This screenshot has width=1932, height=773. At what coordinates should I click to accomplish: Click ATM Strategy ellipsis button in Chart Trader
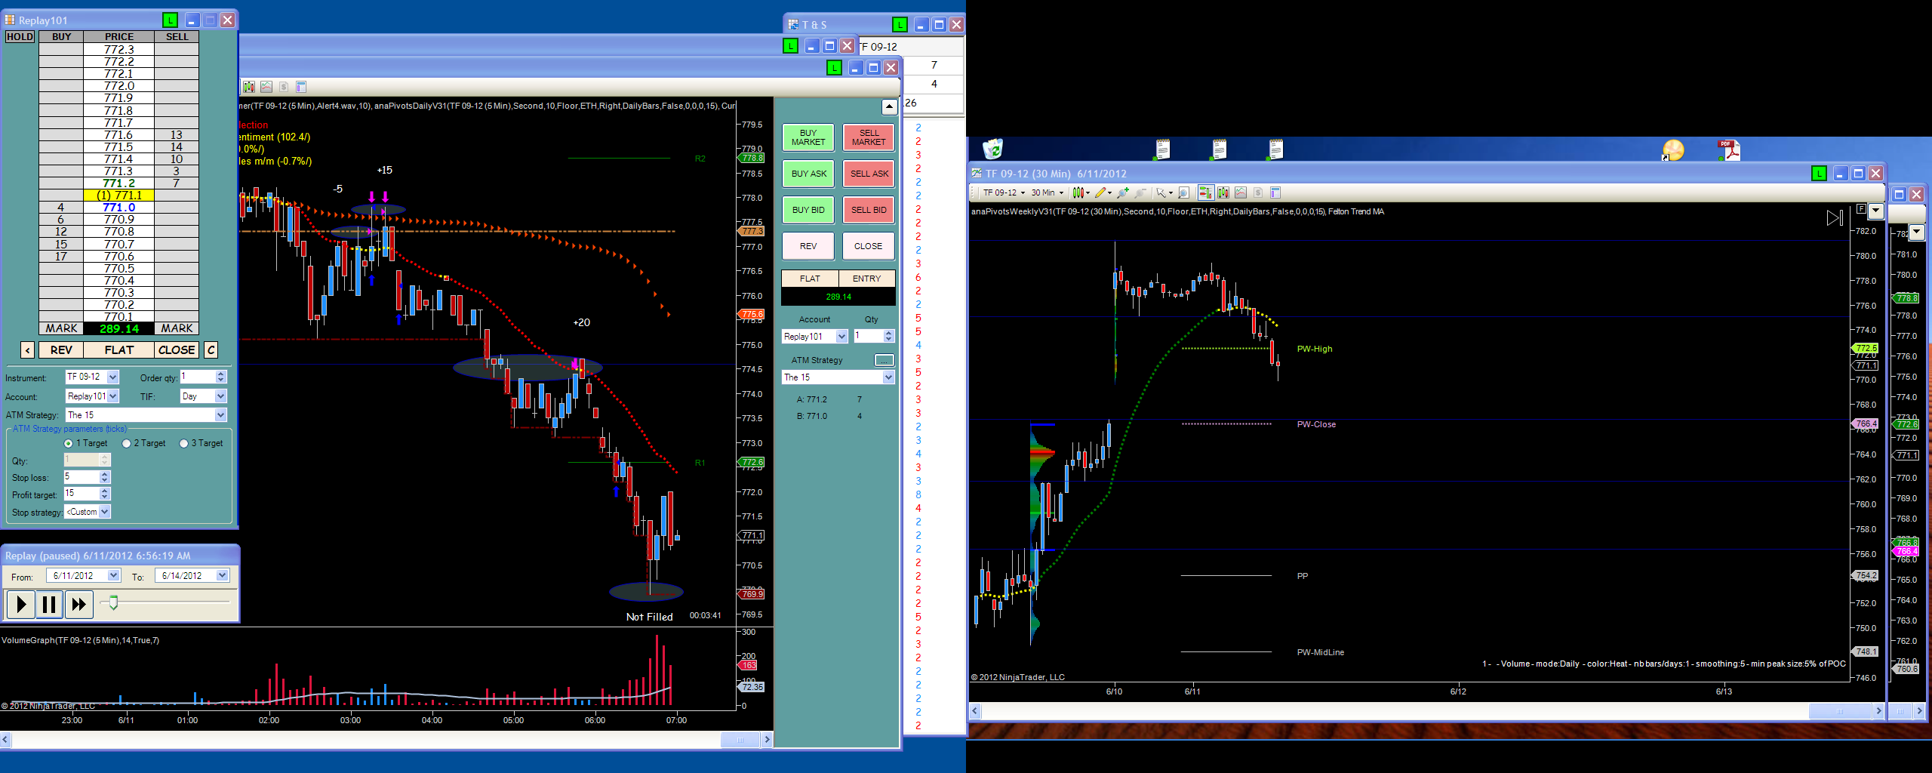(x=884, y=360)
